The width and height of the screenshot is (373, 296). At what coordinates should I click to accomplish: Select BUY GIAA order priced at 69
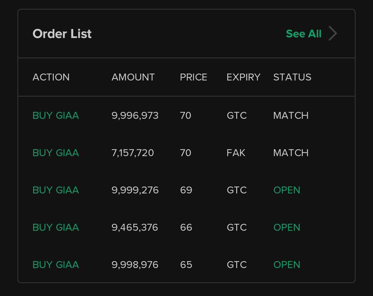(x=186, y=190)
